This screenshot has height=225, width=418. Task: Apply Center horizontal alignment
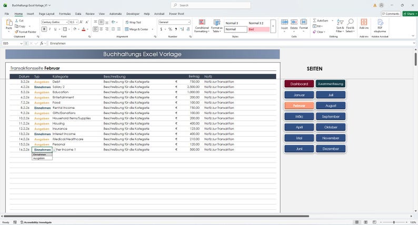[x=101, y=29]
